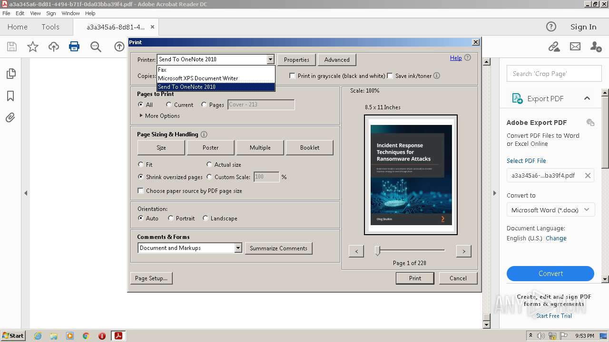Click the Page Setup button

pyautogui.click(x=151, y=278)
